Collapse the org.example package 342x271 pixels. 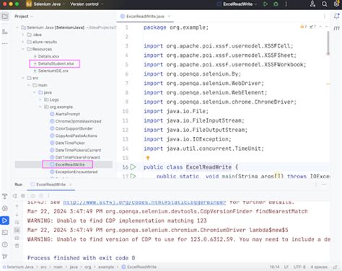(x=40, y=107)
